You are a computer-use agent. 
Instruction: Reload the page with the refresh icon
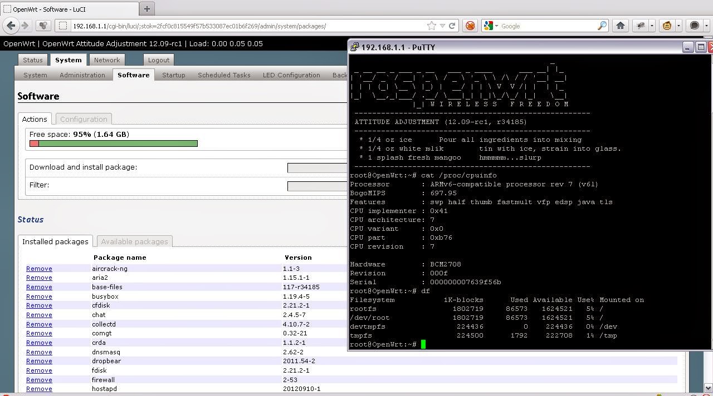[x=452, y=26]
